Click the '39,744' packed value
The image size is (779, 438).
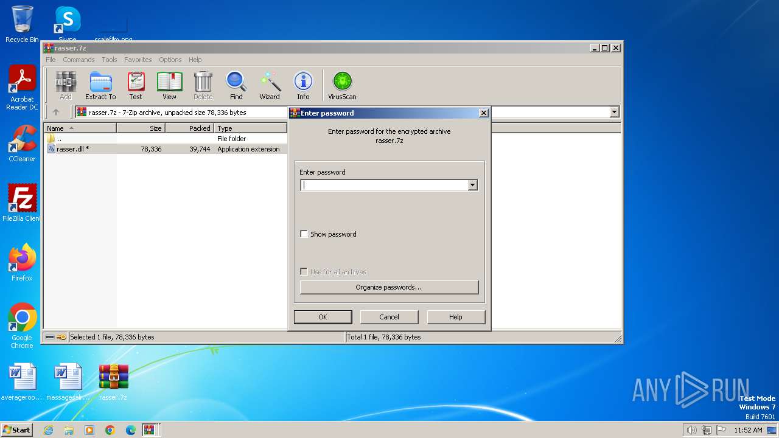click(200, 149)
